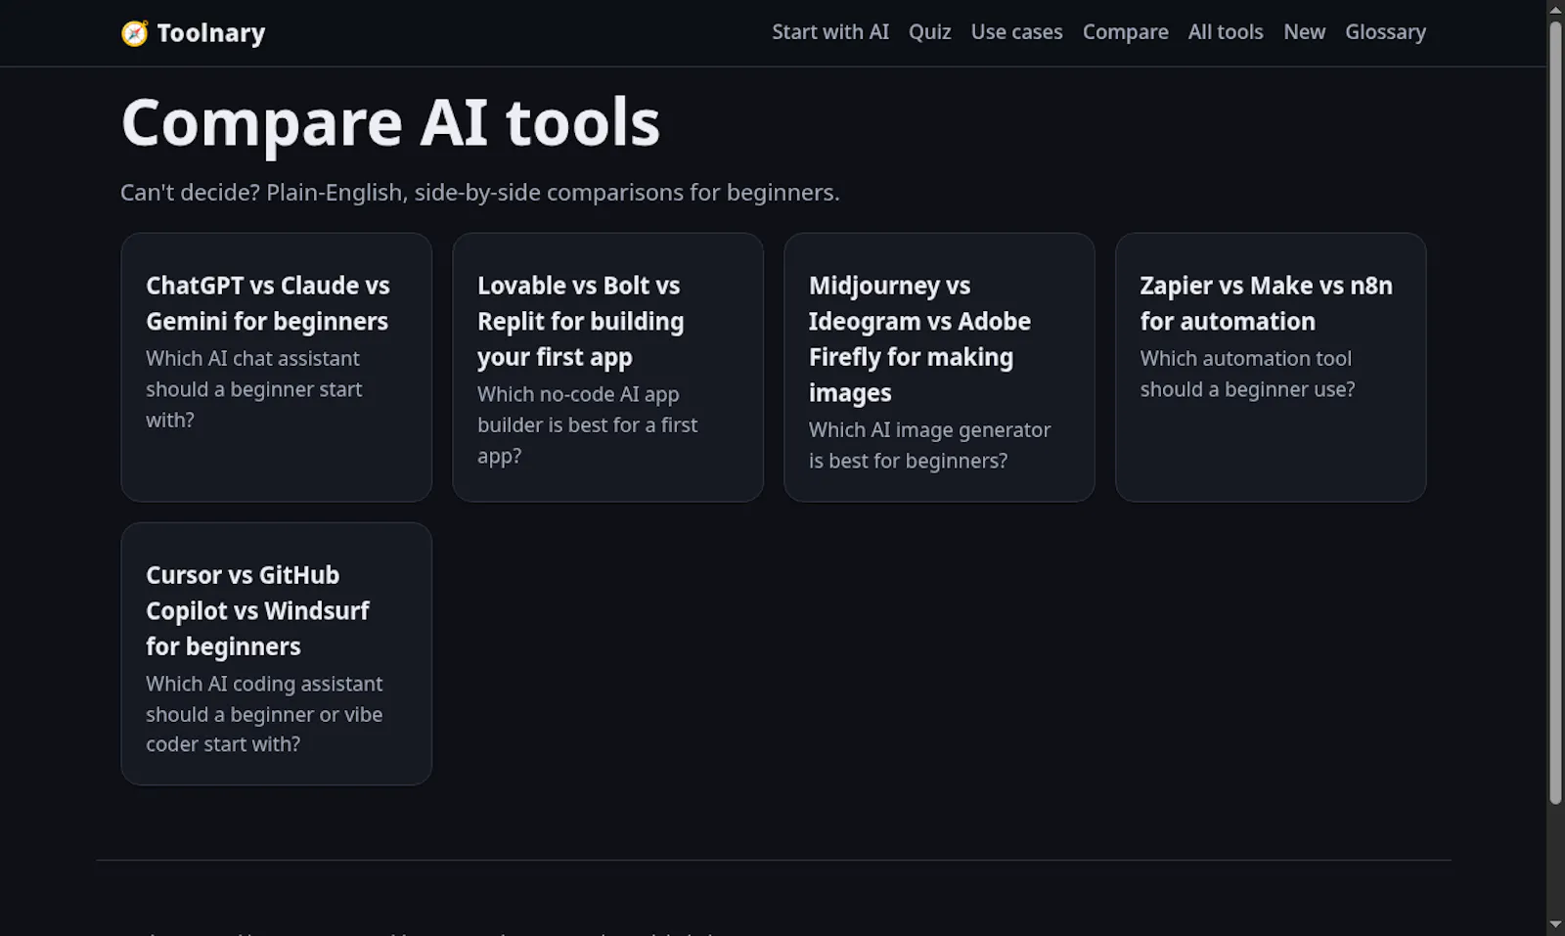Open Lovable vs Bolt vs Replit comparison card
Viewport: 1565px width, 936px height.
pos(607,367)
